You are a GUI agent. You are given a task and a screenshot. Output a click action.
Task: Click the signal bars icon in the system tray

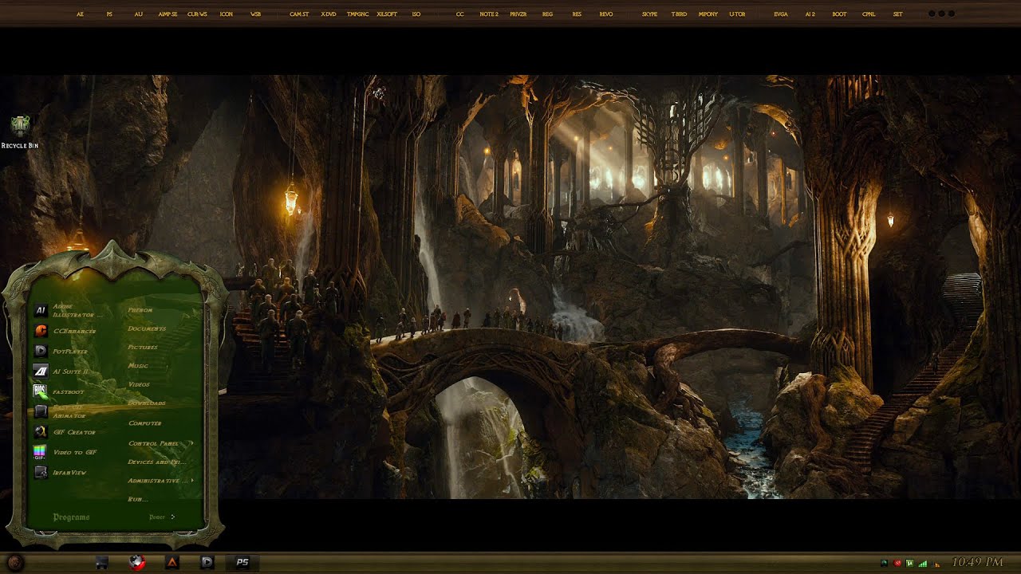[x=923, y=563]
